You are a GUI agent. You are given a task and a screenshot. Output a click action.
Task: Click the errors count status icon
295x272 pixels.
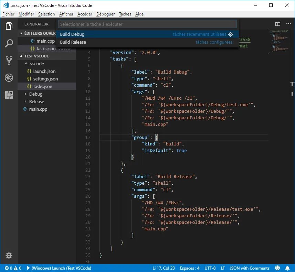coord(9,268)
